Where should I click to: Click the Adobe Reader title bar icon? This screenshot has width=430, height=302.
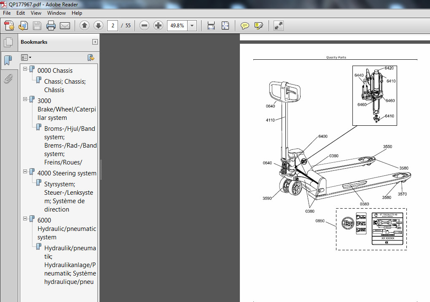(x=3, y=4)
